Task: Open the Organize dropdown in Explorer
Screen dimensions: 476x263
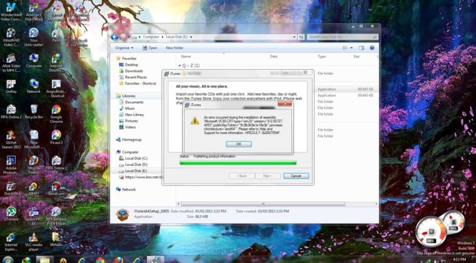Action: [x=124, y=48]
